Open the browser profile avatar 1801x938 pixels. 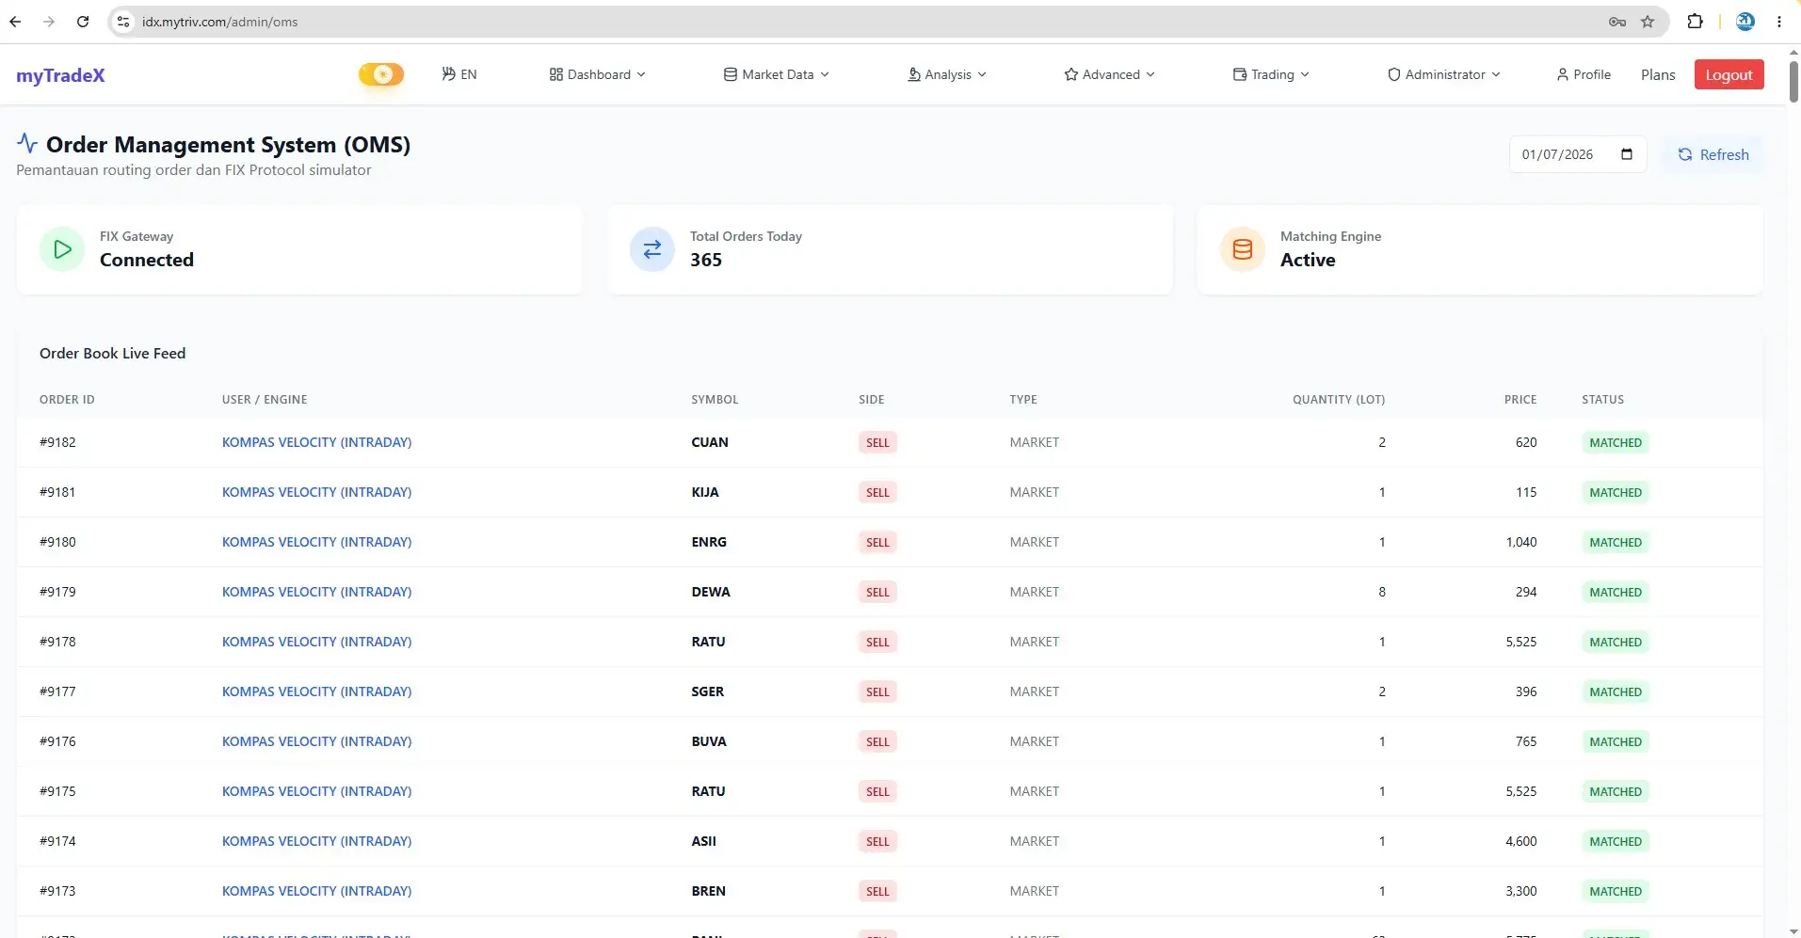pyautogui.click(x=1745, y=22)
